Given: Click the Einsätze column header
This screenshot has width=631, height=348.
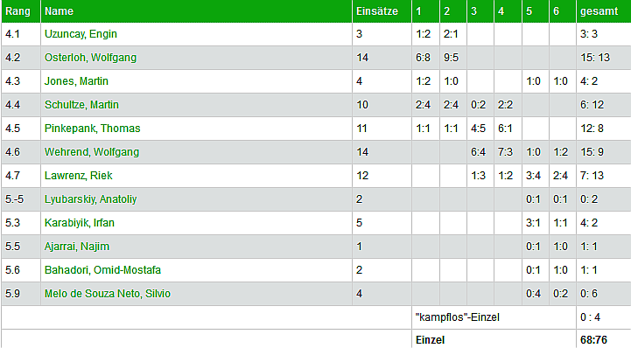Looking at the screenshot, I should (x=382, y=11).
